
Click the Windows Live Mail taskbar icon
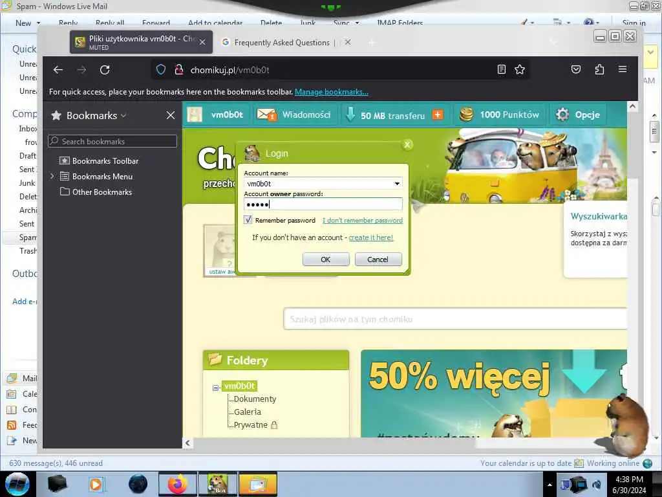(258, 484)
